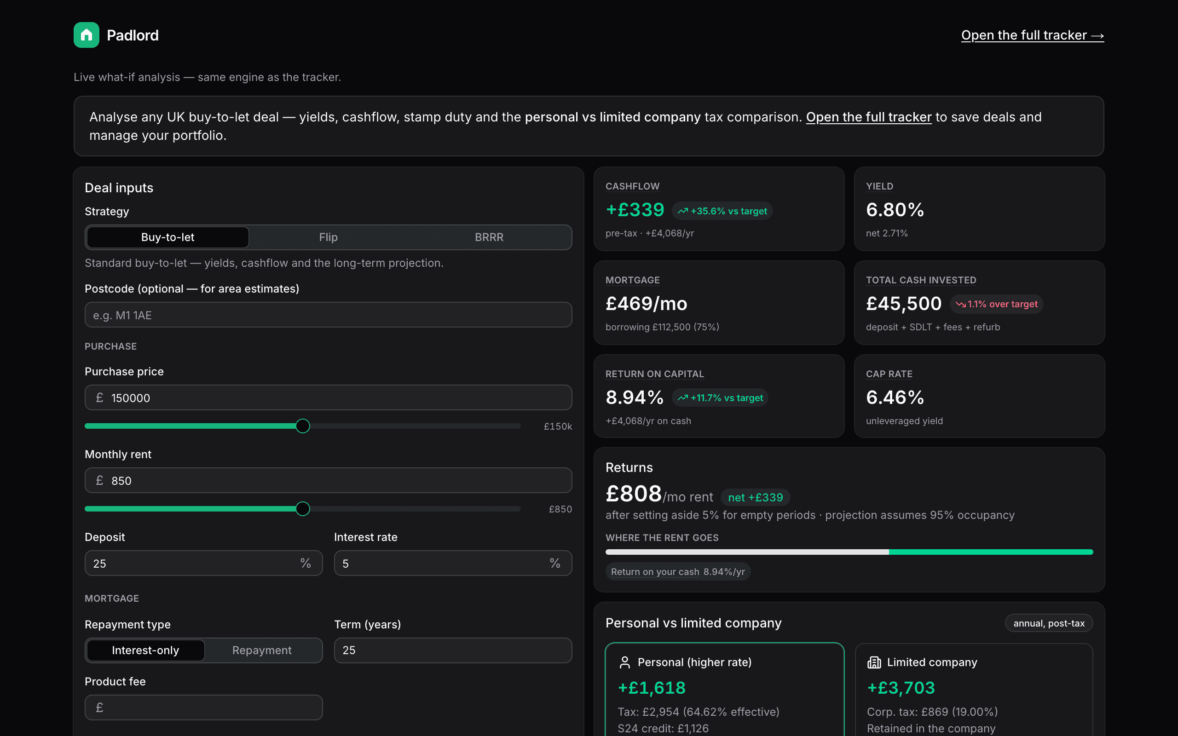
Task: Follow the inline Open the full tracker link
Action: tap(868, 117)
